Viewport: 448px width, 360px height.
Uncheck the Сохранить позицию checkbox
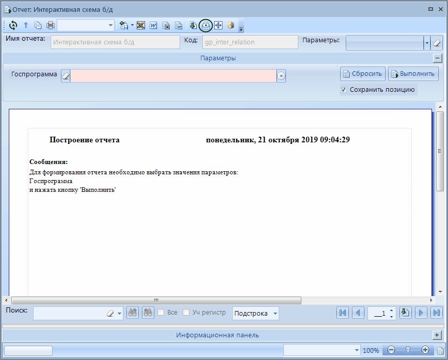click(x=344, y=90)
